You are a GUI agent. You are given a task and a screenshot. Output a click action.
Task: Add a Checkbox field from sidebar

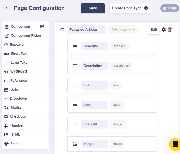coord(26,116)
